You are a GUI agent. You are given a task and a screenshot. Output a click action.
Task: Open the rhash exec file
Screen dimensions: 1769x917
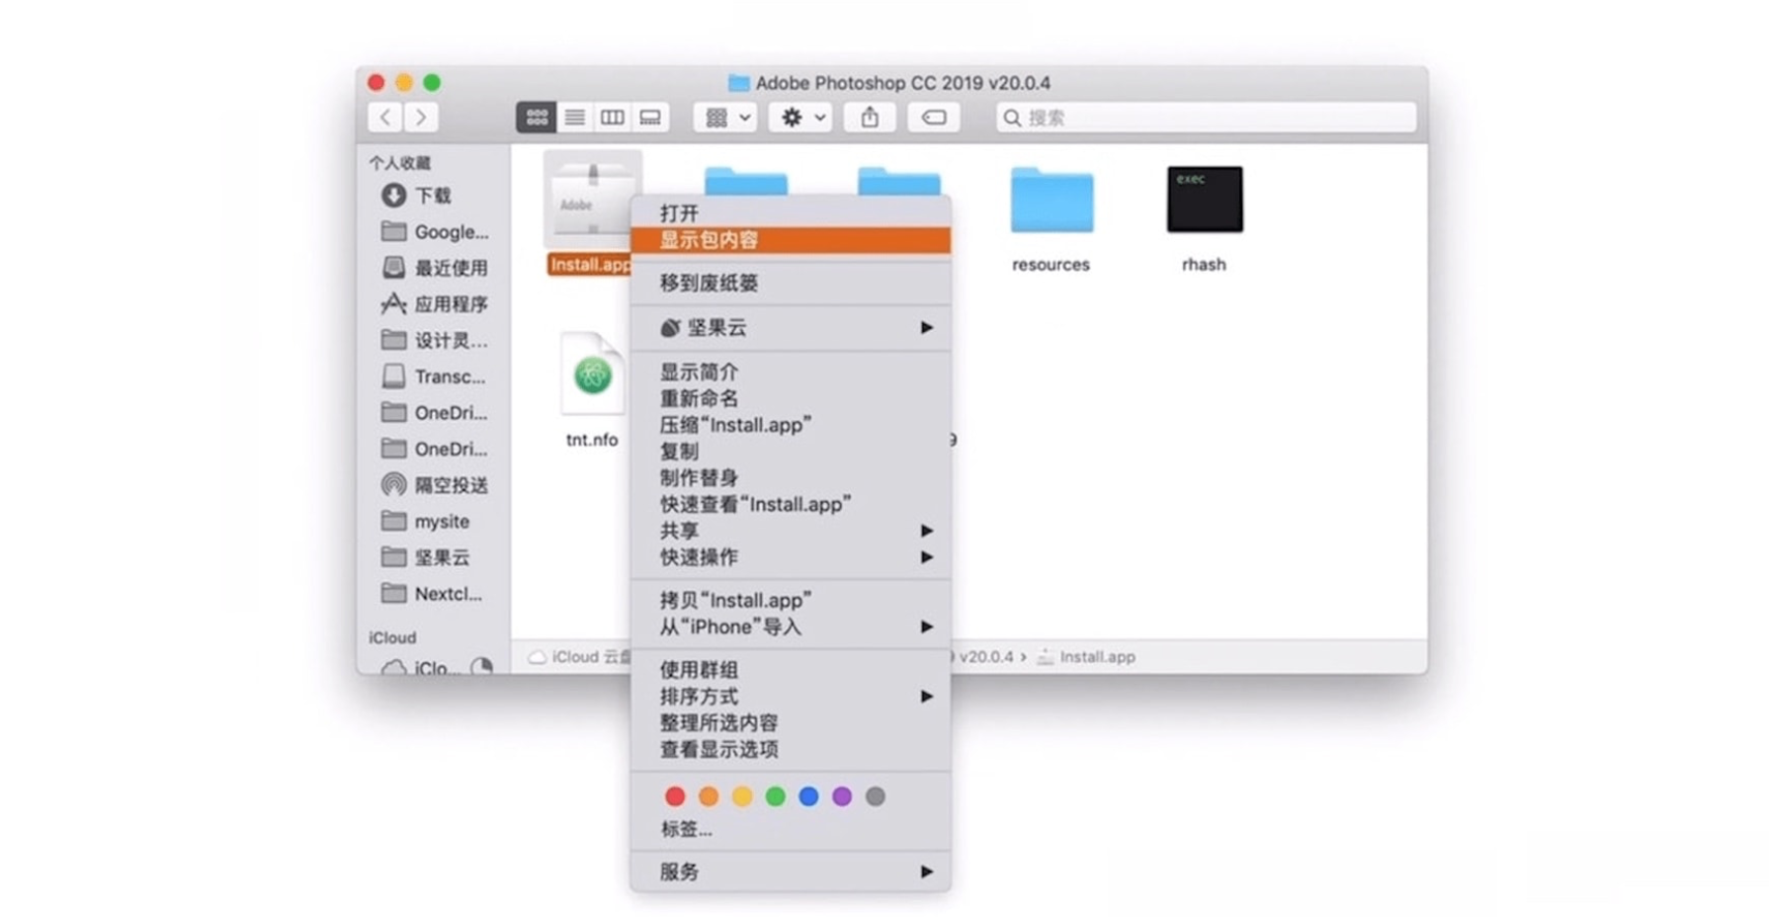coord(1204,201)
